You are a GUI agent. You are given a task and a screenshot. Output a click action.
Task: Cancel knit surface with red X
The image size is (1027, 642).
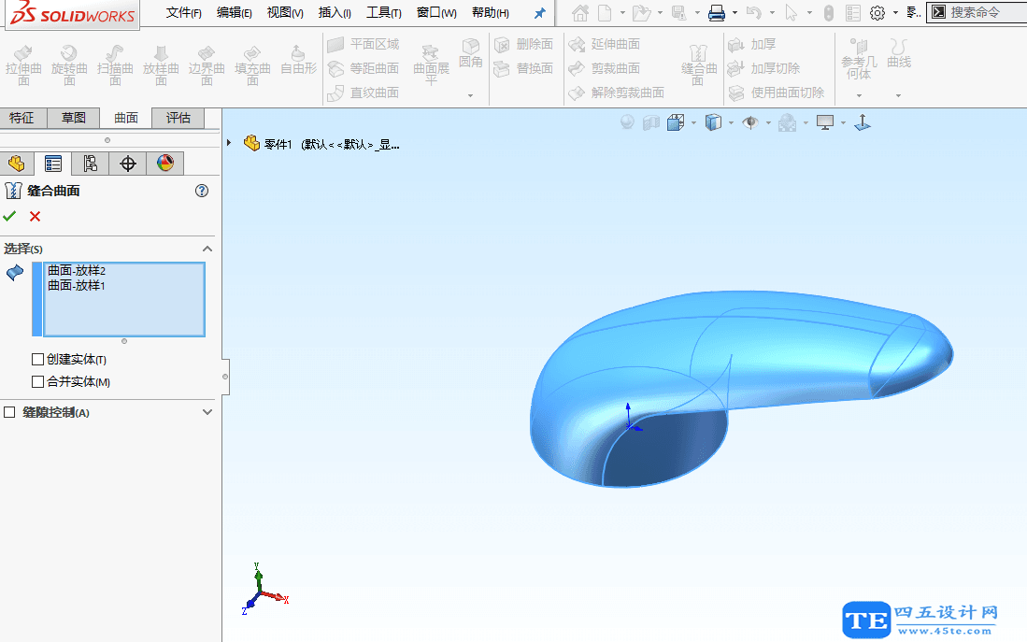tap(34, 216)
